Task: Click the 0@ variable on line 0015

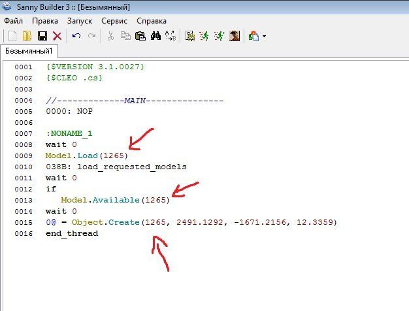Action: point(51,222)
